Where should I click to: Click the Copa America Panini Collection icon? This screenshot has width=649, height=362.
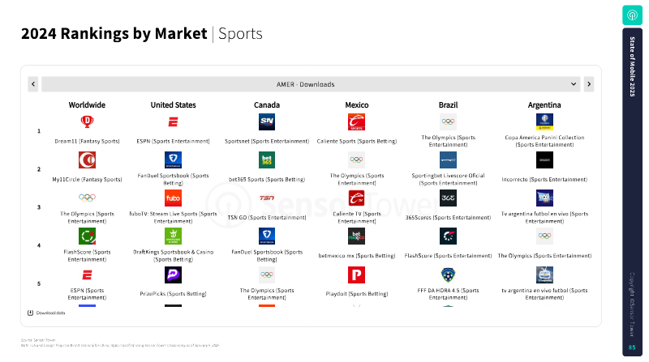544,122
